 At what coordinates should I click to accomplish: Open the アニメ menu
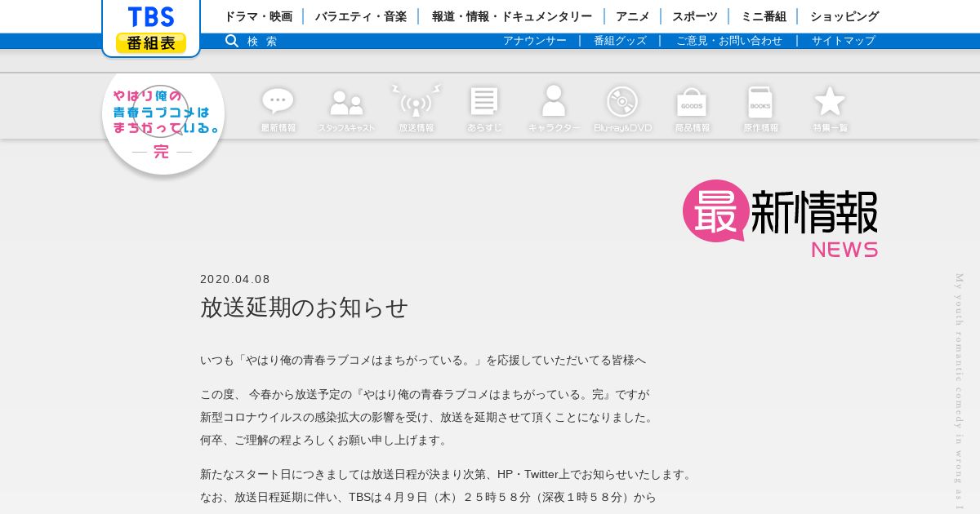[x=632, y=16]
